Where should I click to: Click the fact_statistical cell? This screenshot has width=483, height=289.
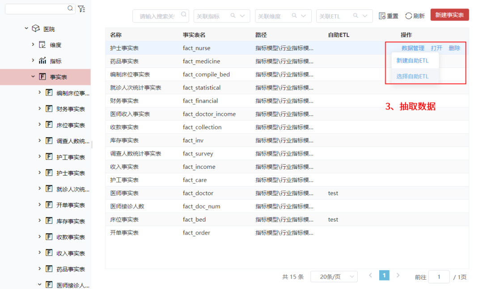202,88
